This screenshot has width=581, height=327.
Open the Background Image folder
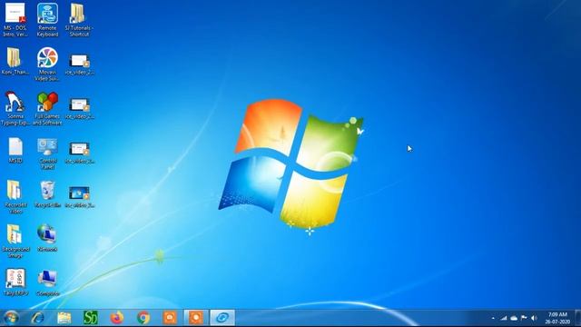[x=15, y=241]
